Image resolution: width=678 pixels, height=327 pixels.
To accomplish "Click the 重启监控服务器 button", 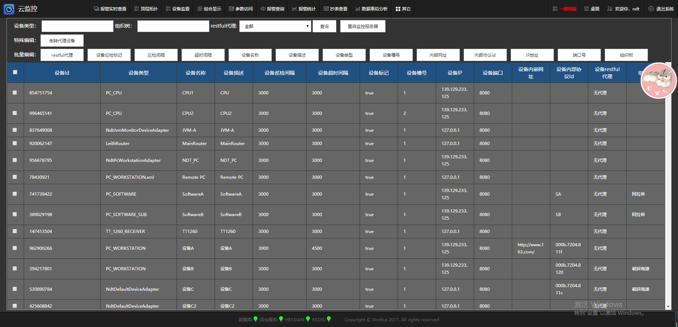I will [x=363, y=26].
